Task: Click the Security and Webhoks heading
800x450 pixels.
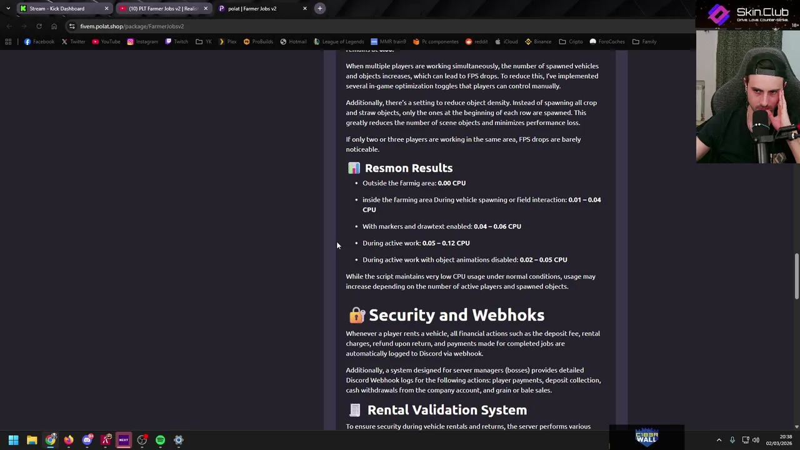Action: (456, 315)
